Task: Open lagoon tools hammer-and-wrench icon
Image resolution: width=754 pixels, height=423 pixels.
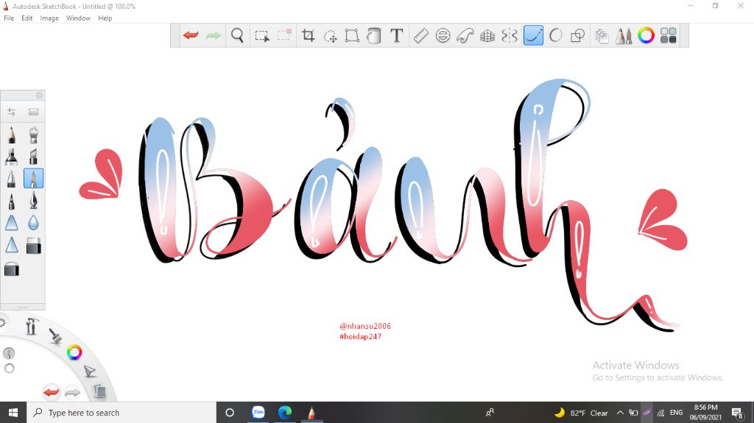Action: 31,327
